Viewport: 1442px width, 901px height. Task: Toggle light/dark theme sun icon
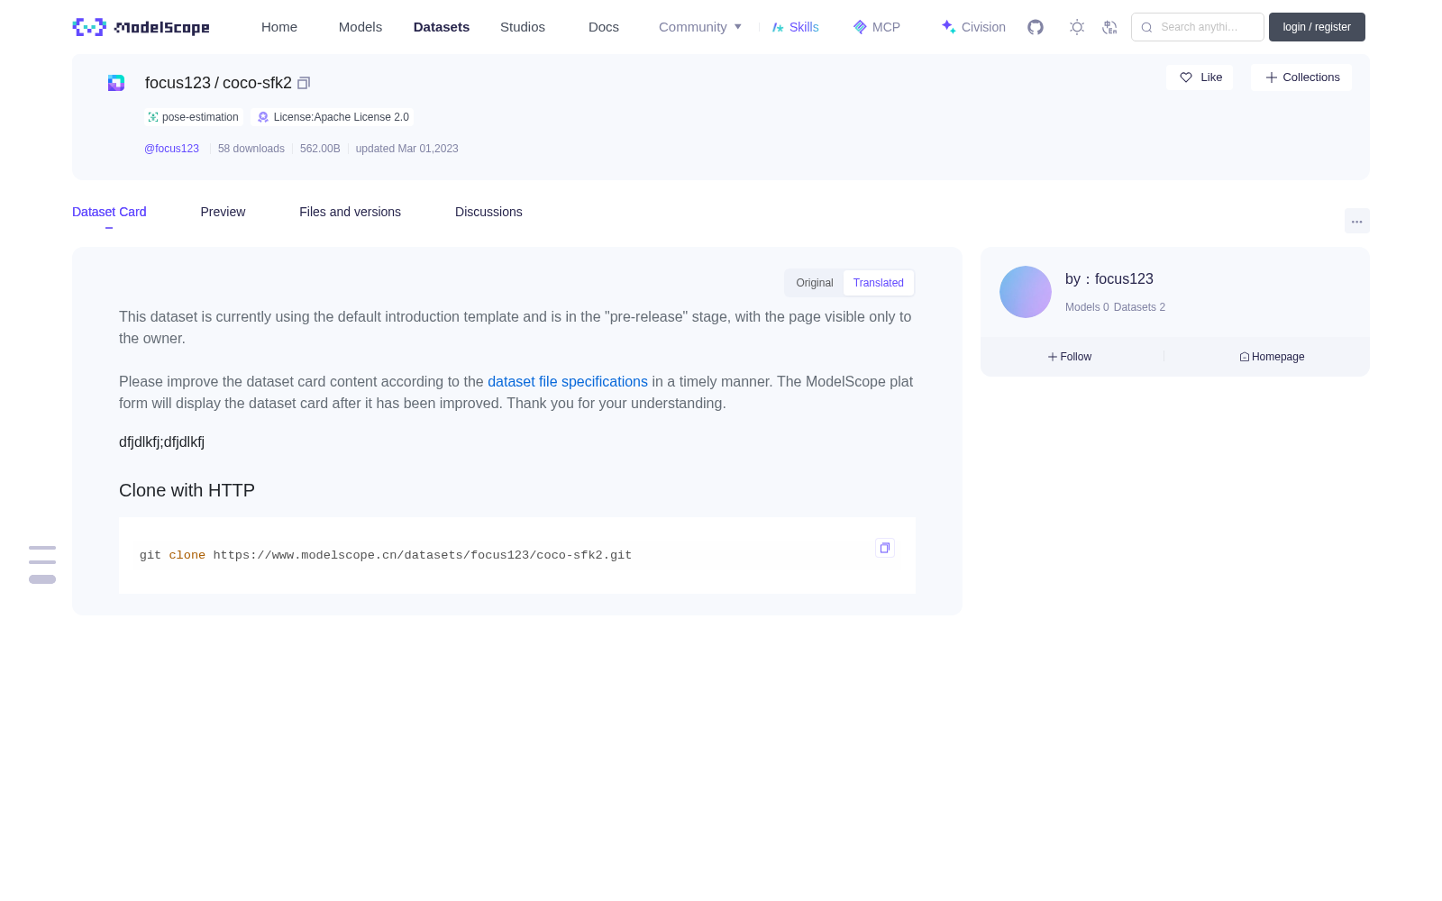(x=1077, y=27)
